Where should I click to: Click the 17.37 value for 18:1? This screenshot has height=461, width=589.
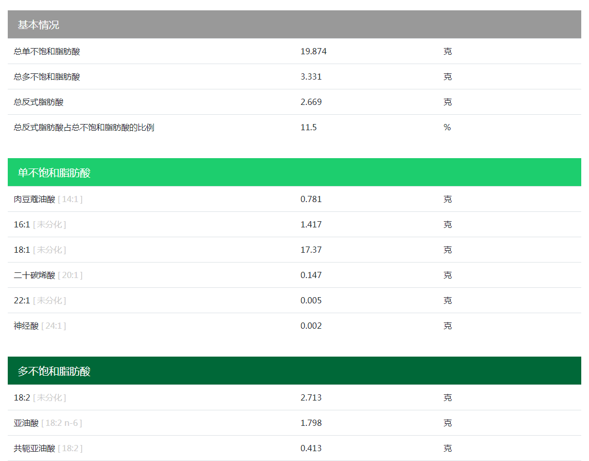point(311,250)
